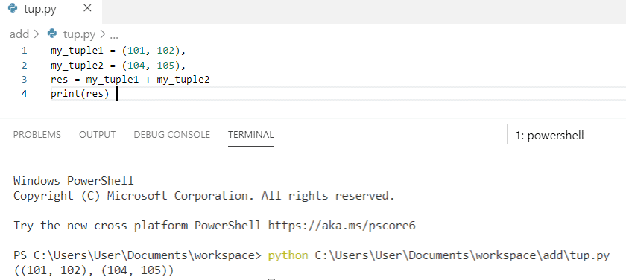
Task: Open the '1: powershell' terminal dropdown
Action: 566,136
